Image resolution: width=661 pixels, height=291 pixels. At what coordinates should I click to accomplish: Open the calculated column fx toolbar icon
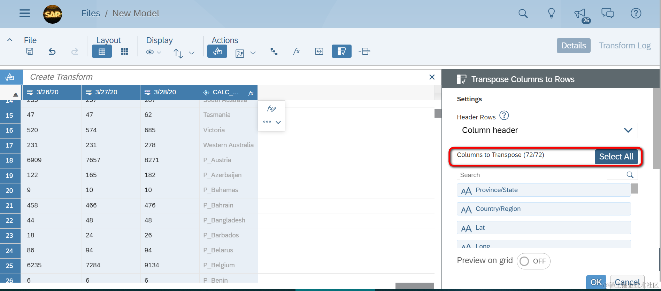[x=297, y=52]
